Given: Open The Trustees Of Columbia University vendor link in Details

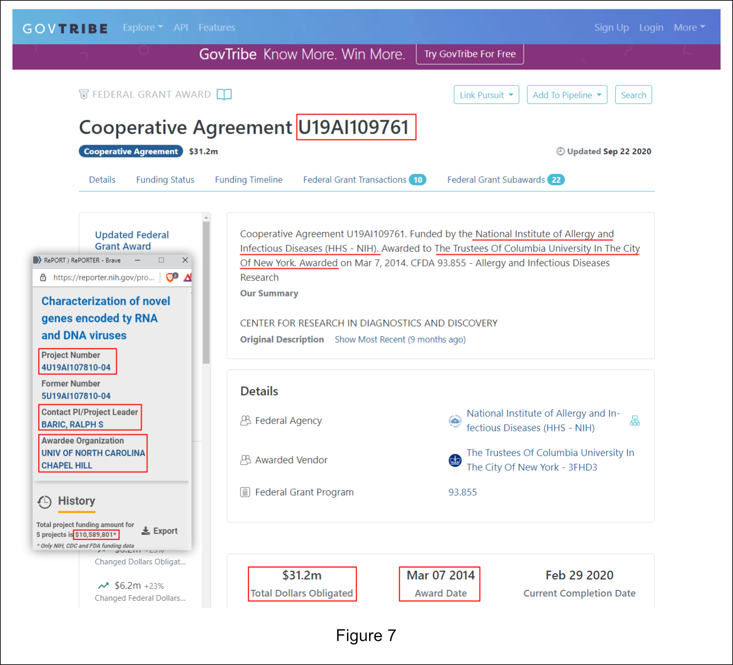Looking at the screenshot, I should pos(550,460).
